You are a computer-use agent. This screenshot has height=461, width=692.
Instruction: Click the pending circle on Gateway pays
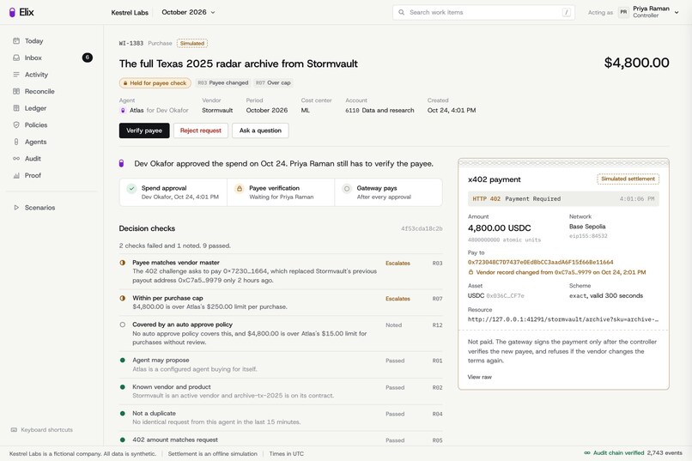pos(347,189)
